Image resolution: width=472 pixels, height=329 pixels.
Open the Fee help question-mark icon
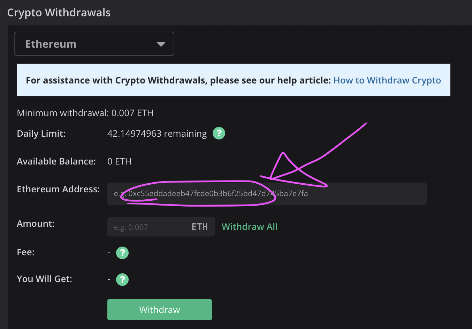click(122, 253)
